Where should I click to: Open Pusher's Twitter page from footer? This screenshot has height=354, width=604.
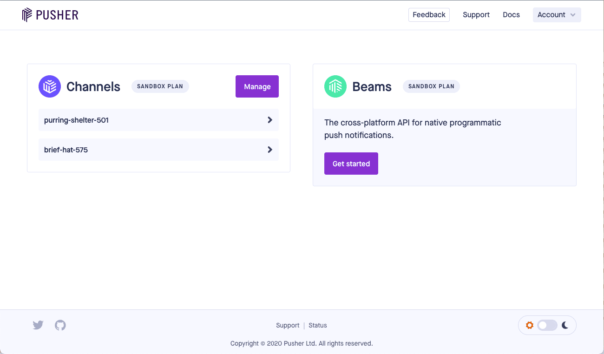pos(38,325)
